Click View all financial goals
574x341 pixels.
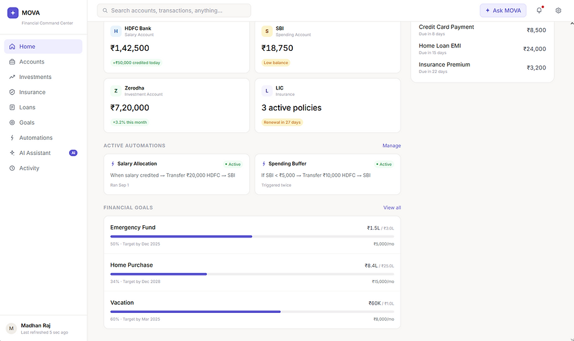pos(392,208)
